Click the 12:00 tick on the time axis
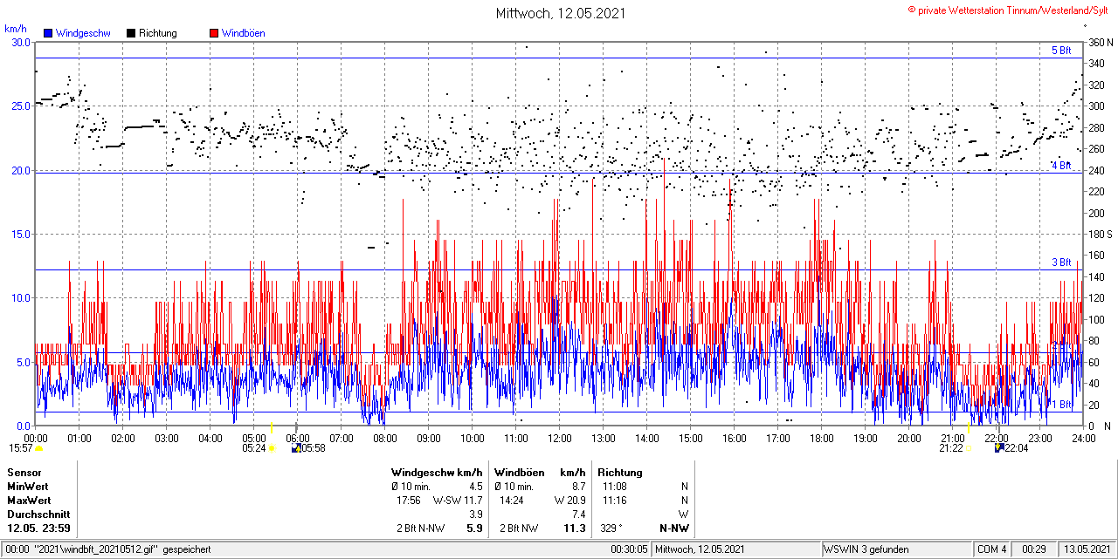 (x=560, y=438)
